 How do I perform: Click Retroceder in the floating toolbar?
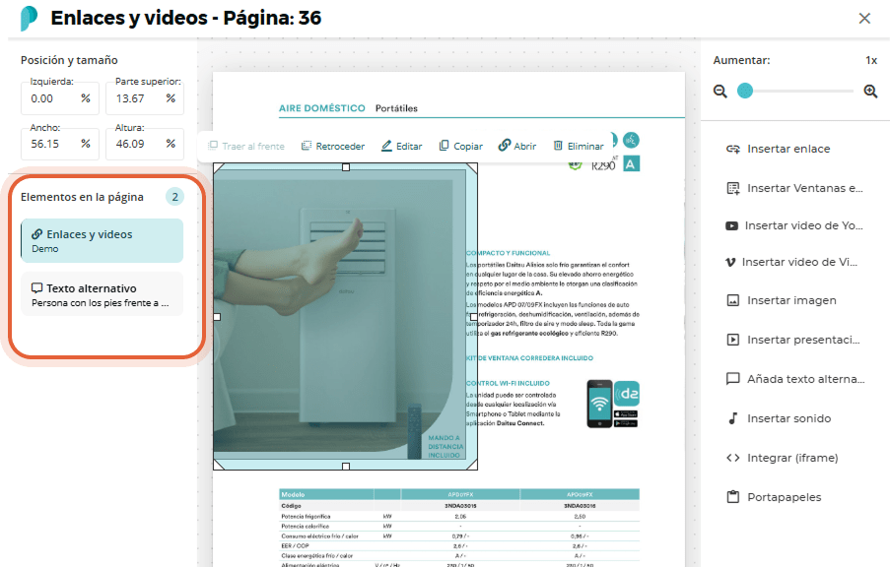(x=333, y=147)
